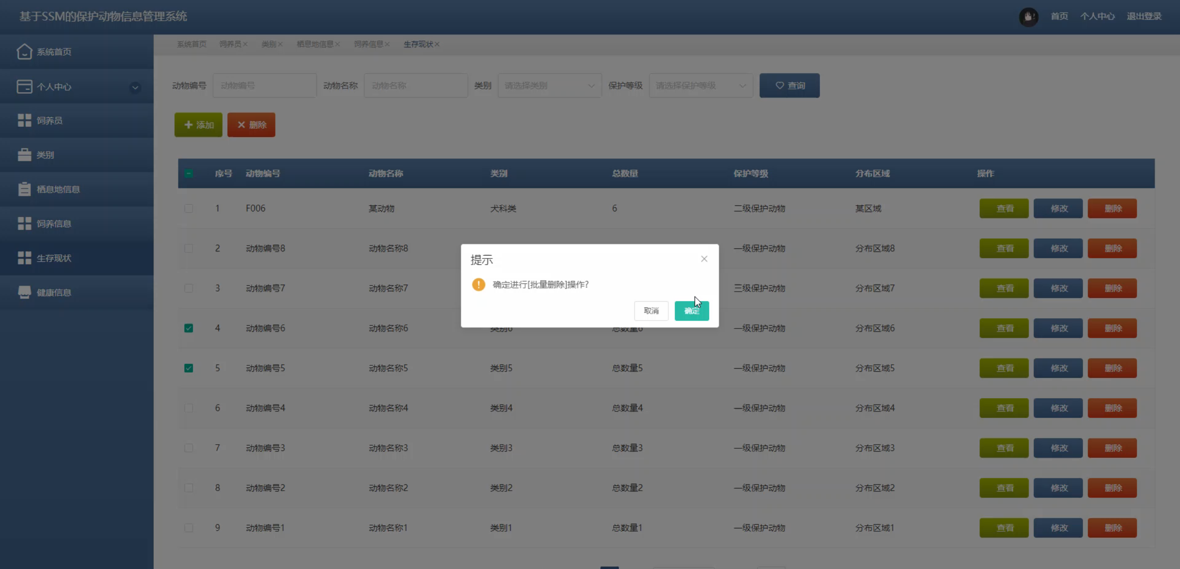The height and width of the screenshot is (569, 1180).
Task: Open the 保护等级 dropdown filter
Action: [x=700, y=86]
